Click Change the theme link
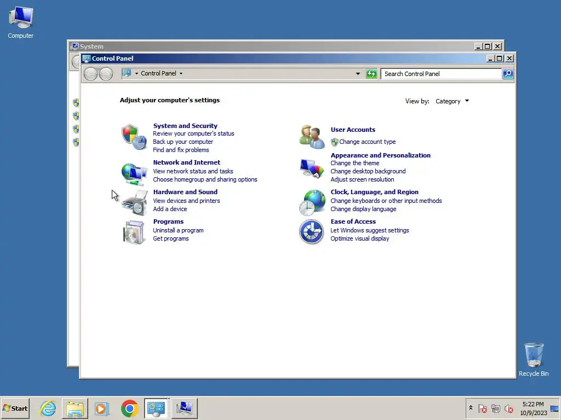This screenshot has height=420, width=561. pos(354,163)
